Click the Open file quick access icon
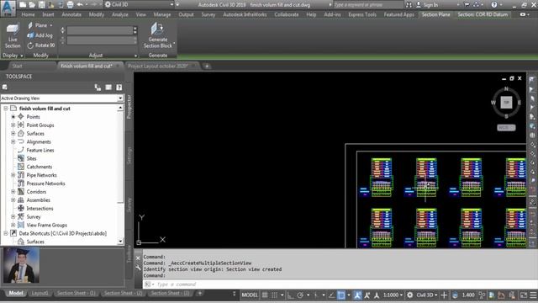This screenshot has width=538, height=303. pos(32,5)
